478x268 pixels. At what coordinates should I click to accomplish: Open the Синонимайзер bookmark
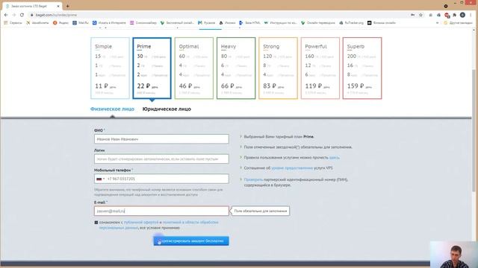(143, 23)
